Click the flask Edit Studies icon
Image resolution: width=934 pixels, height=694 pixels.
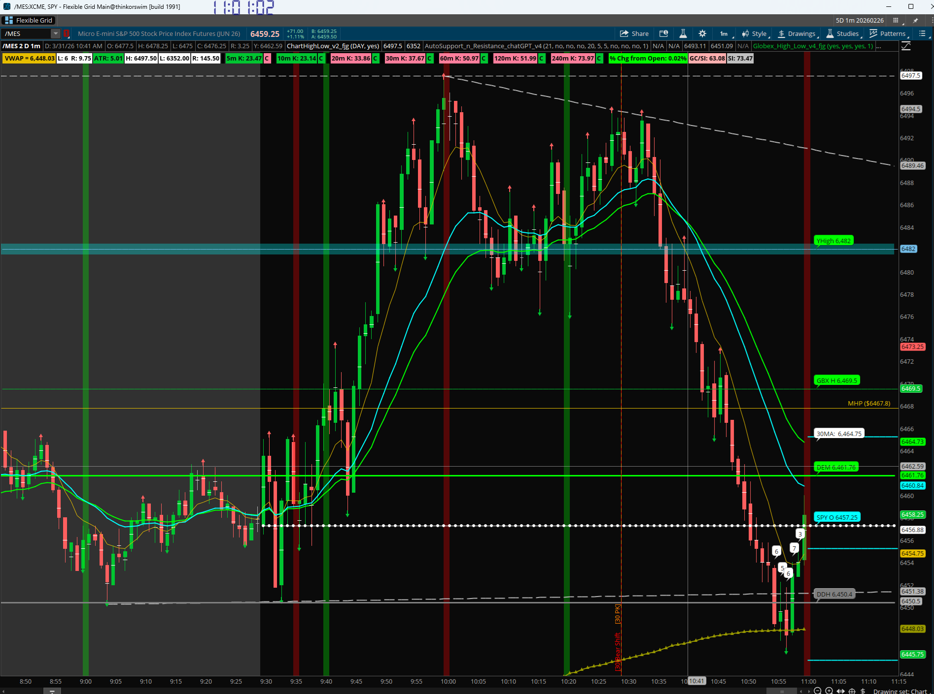coord(683,33)
